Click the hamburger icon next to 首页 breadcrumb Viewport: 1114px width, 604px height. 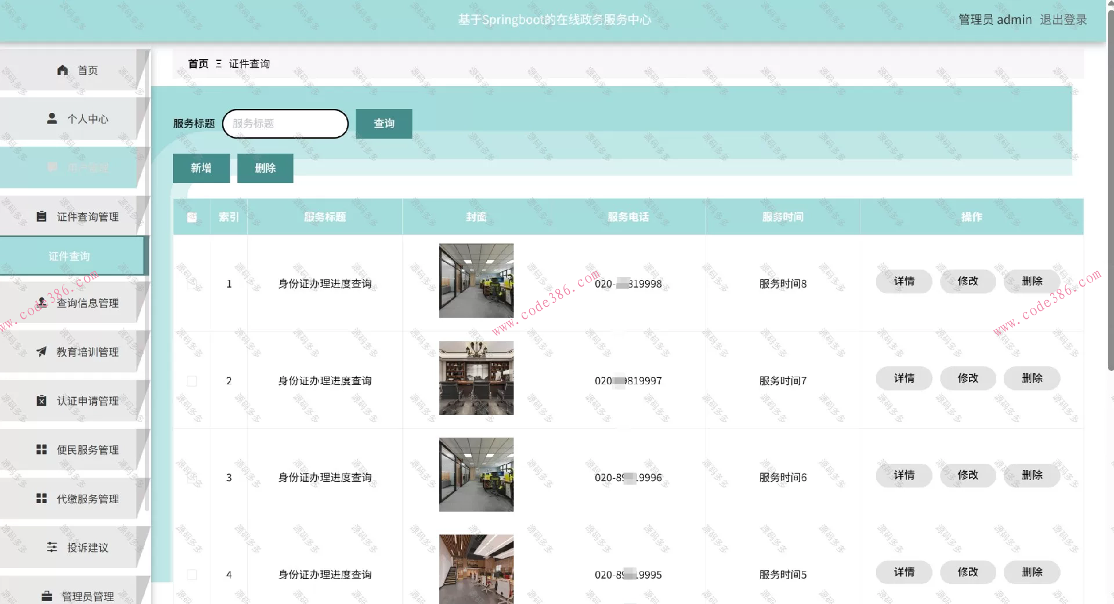coord(218,64)
